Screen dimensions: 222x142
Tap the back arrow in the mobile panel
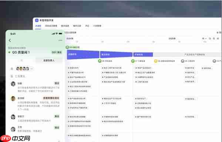coord(10,40)
